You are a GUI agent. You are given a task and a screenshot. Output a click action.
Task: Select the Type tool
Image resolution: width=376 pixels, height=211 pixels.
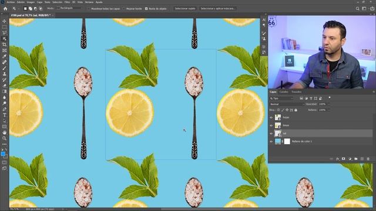(4, 115)
